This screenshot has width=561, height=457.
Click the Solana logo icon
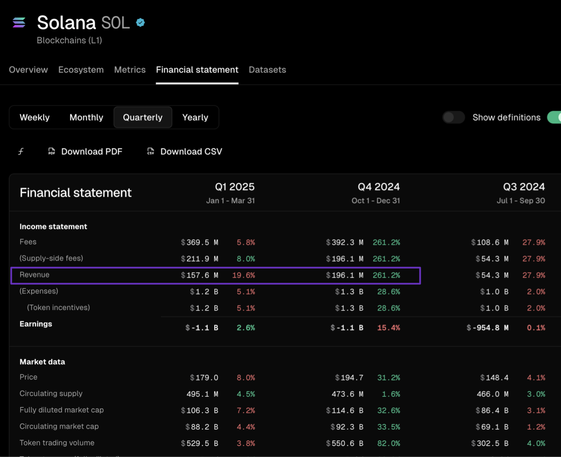19,22
